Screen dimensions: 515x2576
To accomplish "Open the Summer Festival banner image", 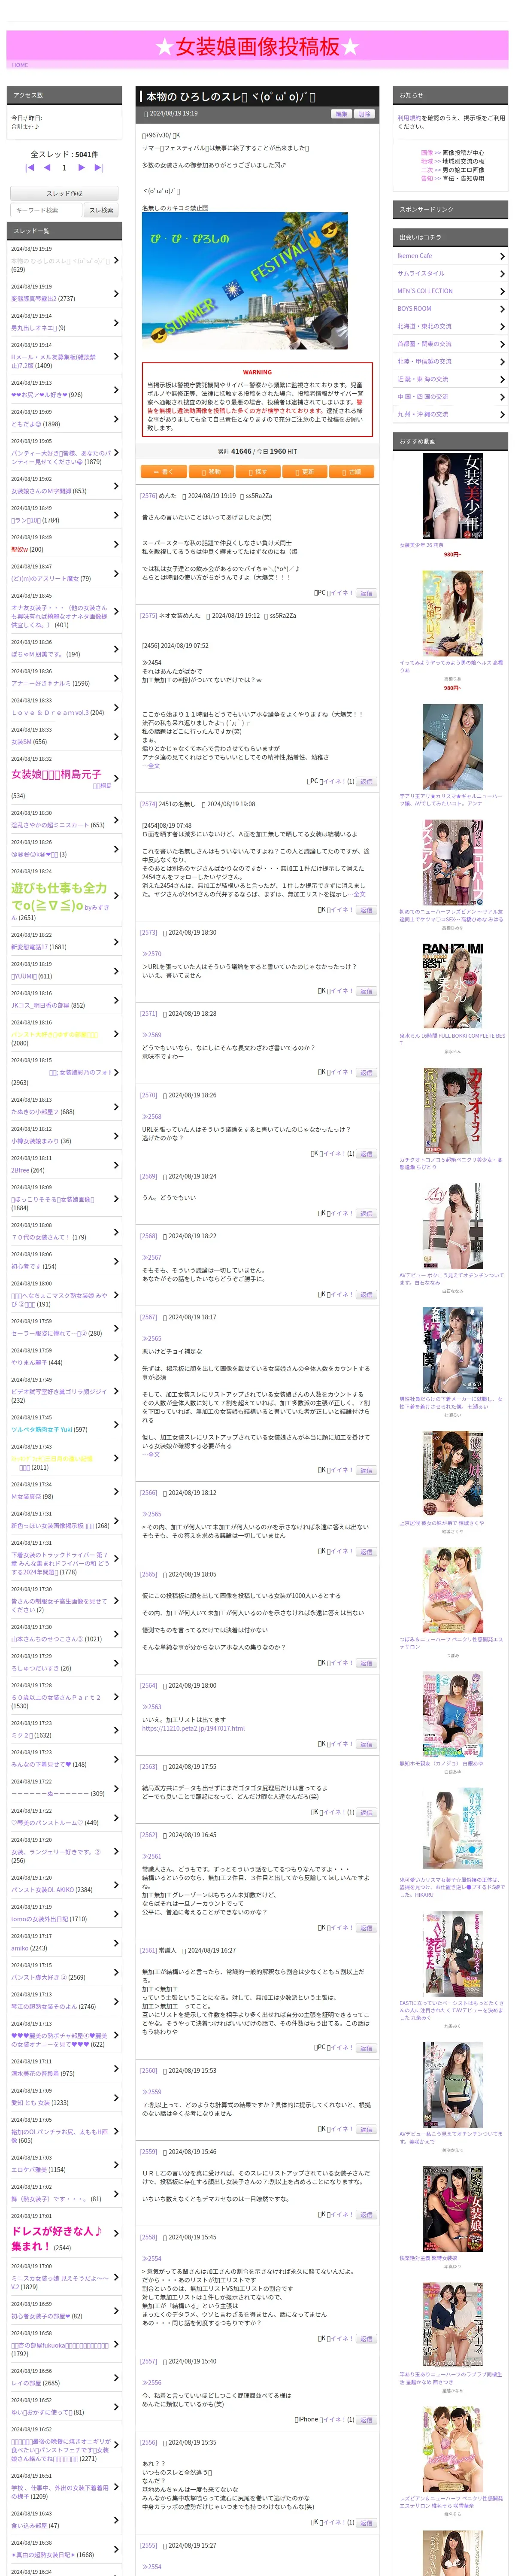I will pos(245,281).
